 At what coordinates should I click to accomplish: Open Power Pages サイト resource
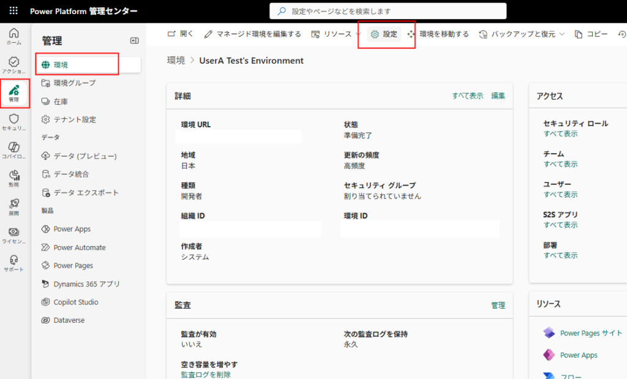(591, 333)
